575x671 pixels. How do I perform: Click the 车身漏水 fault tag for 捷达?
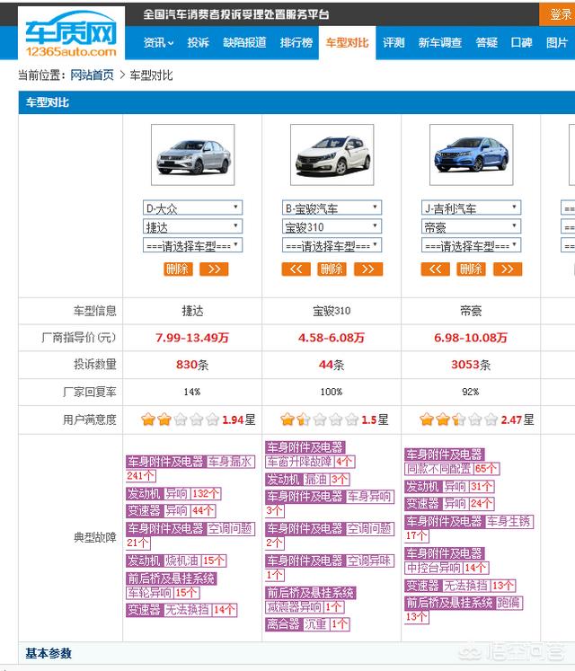tap(231, 462)
